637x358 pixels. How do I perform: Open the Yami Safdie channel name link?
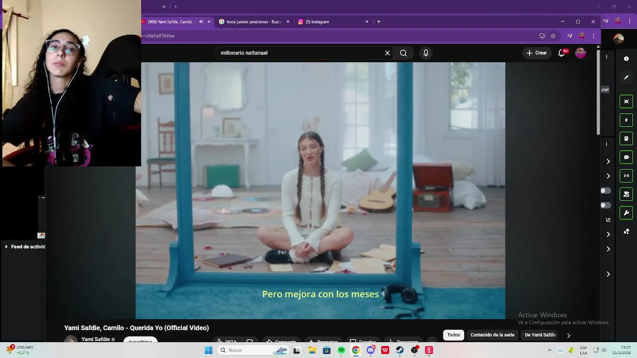pyautogui.click(x=96, y=340)
